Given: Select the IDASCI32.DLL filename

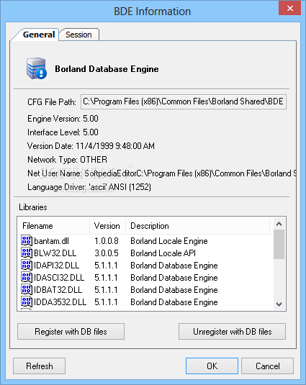Looking at the screenshot, I should 59,278.
